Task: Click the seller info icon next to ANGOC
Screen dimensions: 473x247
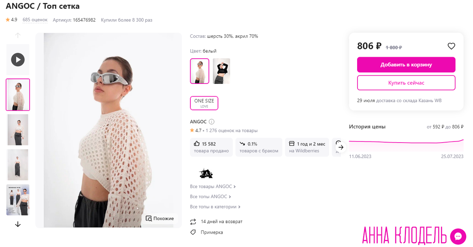Action: click(x=211, y=122)
